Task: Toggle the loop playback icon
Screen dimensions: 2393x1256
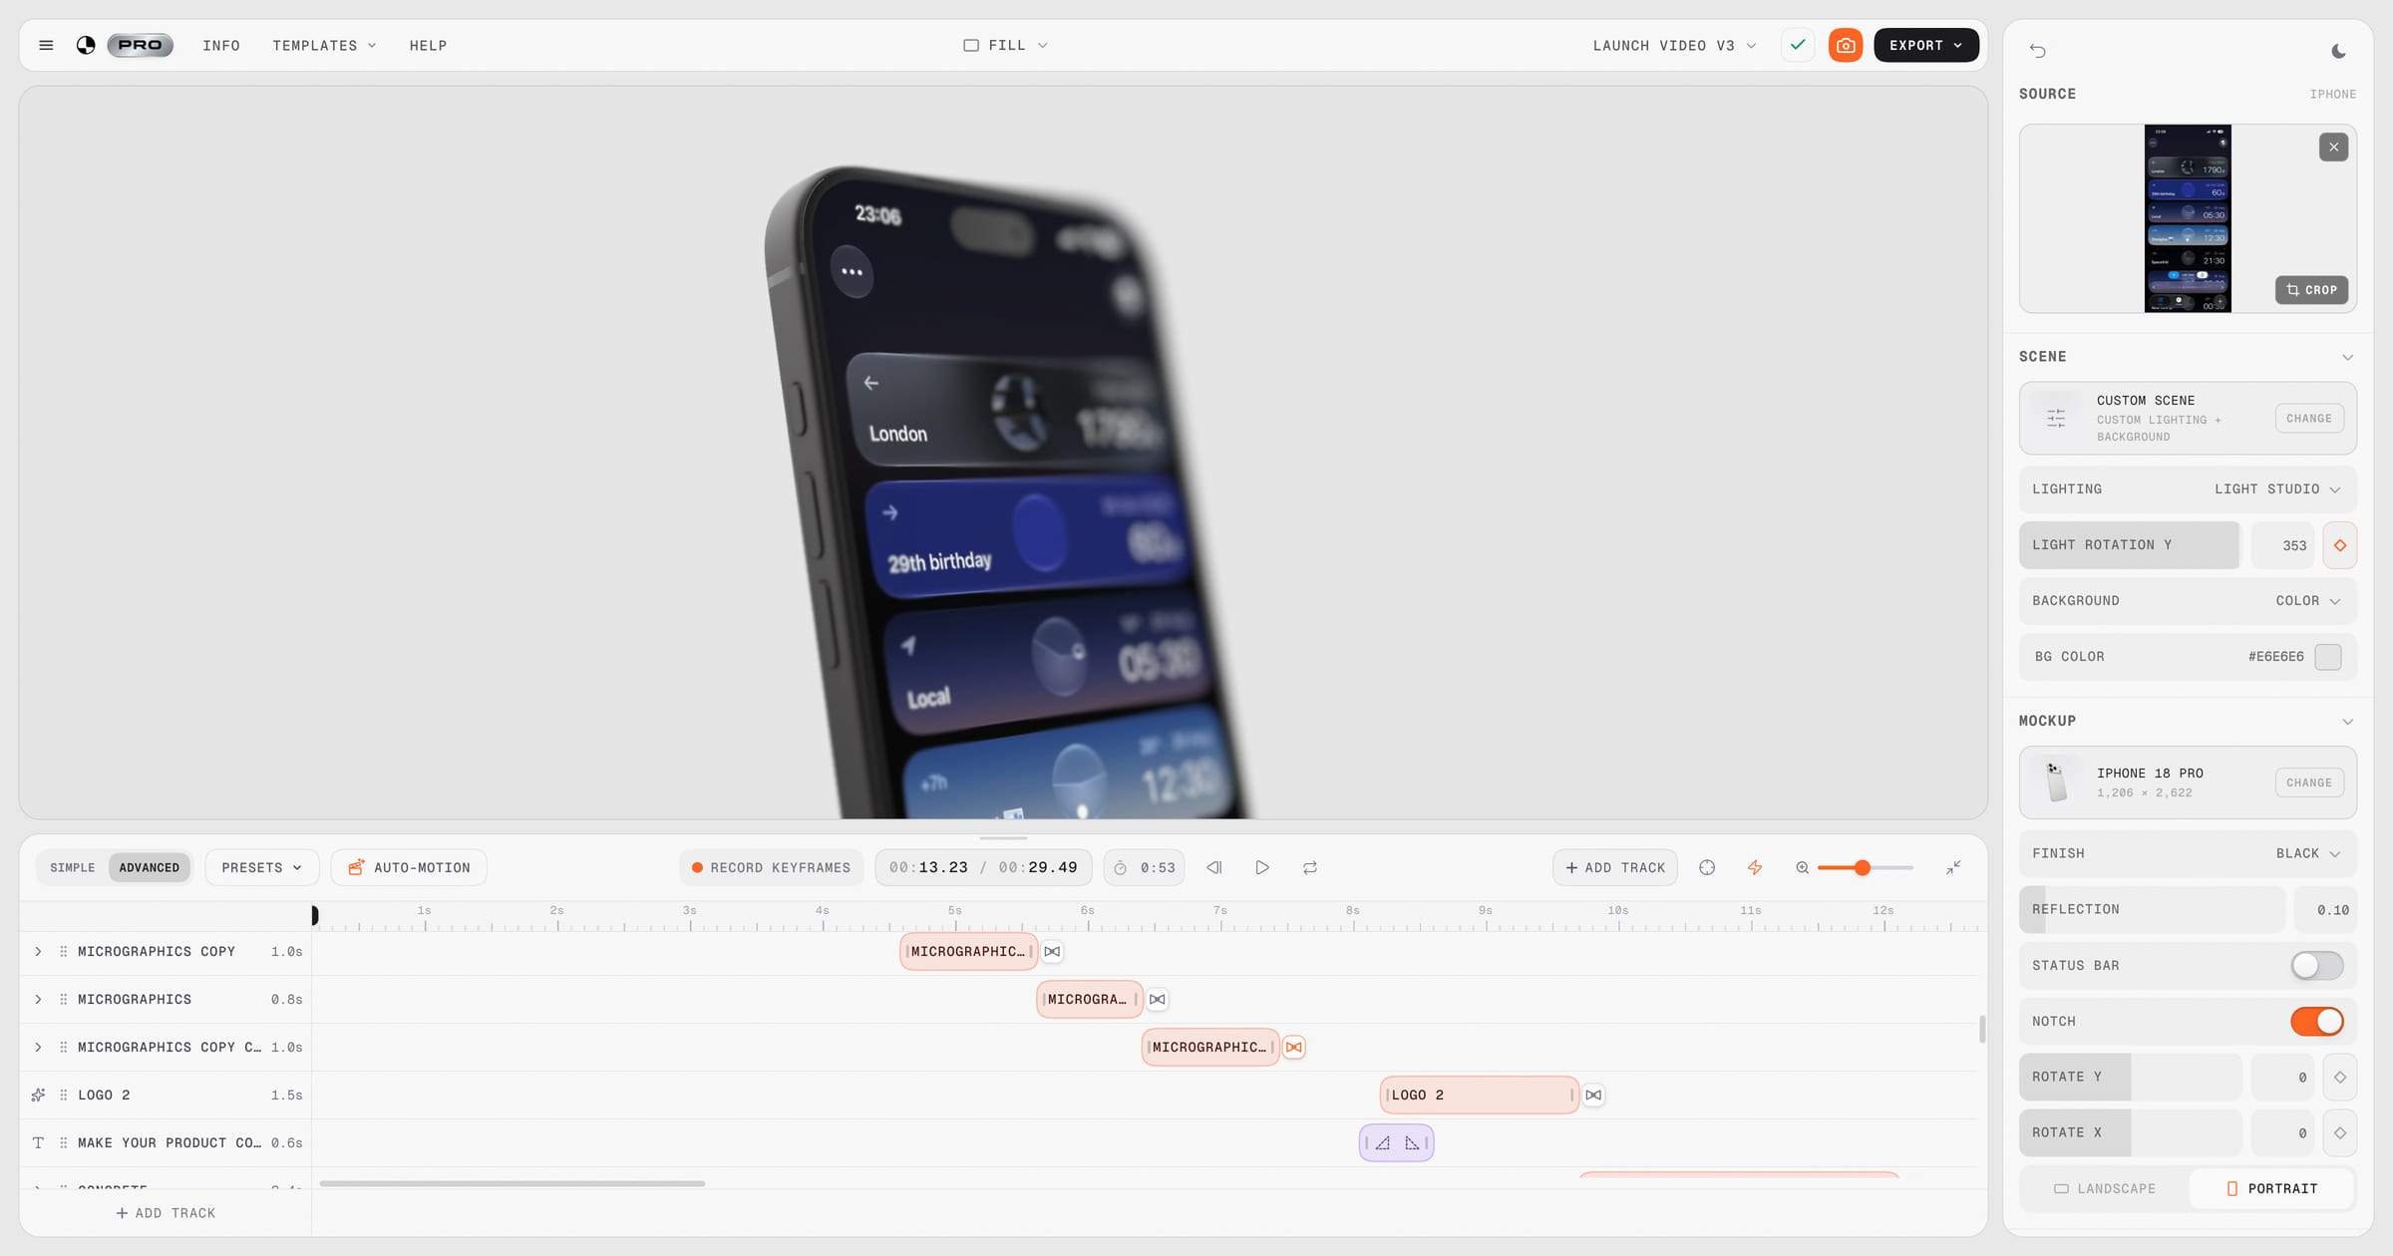Action: click(1310, 867)
